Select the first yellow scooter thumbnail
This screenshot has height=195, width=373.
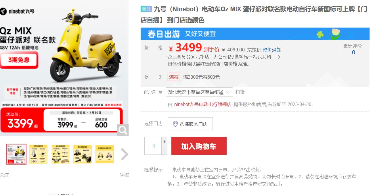16,154
